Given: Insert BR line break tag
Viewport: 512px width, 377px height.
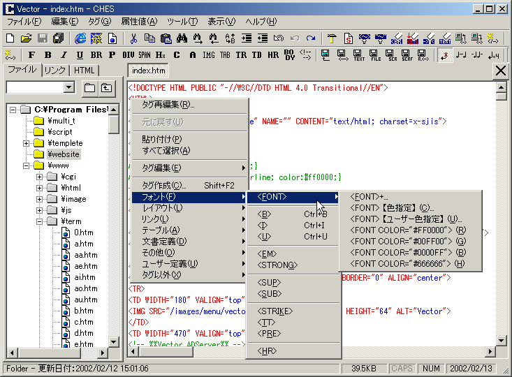Looking at the screenshot, I should (96, 55).
